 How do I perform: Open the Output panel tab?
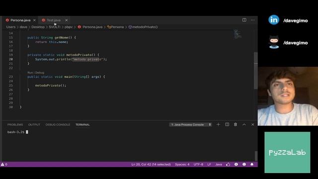34,125
